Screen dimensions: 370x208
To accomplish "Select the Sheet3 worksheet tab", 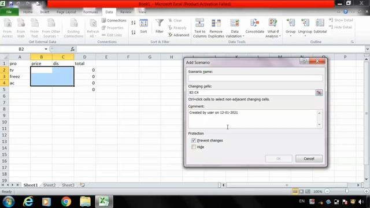I will click(68, 185).
